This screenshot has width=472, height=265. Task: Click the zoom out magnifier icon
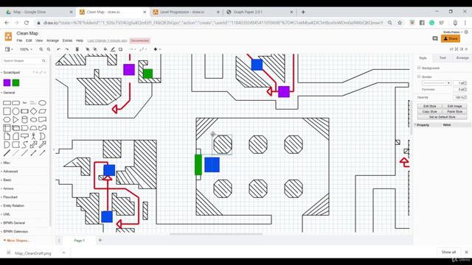click(49, 49)
